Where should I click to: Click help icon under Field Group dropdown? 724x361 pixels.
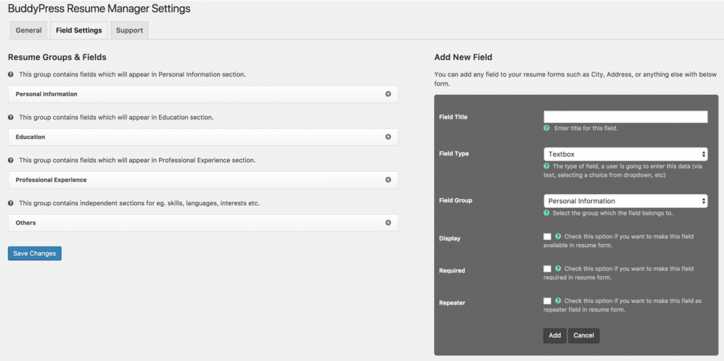pyautogui.click(x=547, y=213)
